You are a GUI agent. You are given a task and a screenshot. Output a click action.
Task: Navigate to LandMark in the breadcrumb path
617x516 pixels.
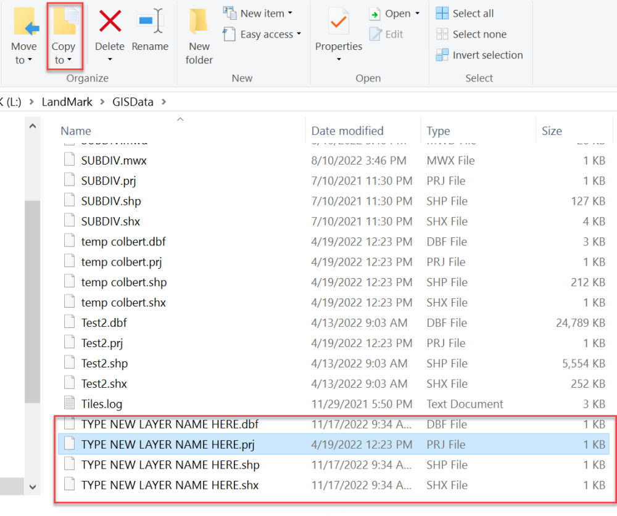tap(67, 102)
